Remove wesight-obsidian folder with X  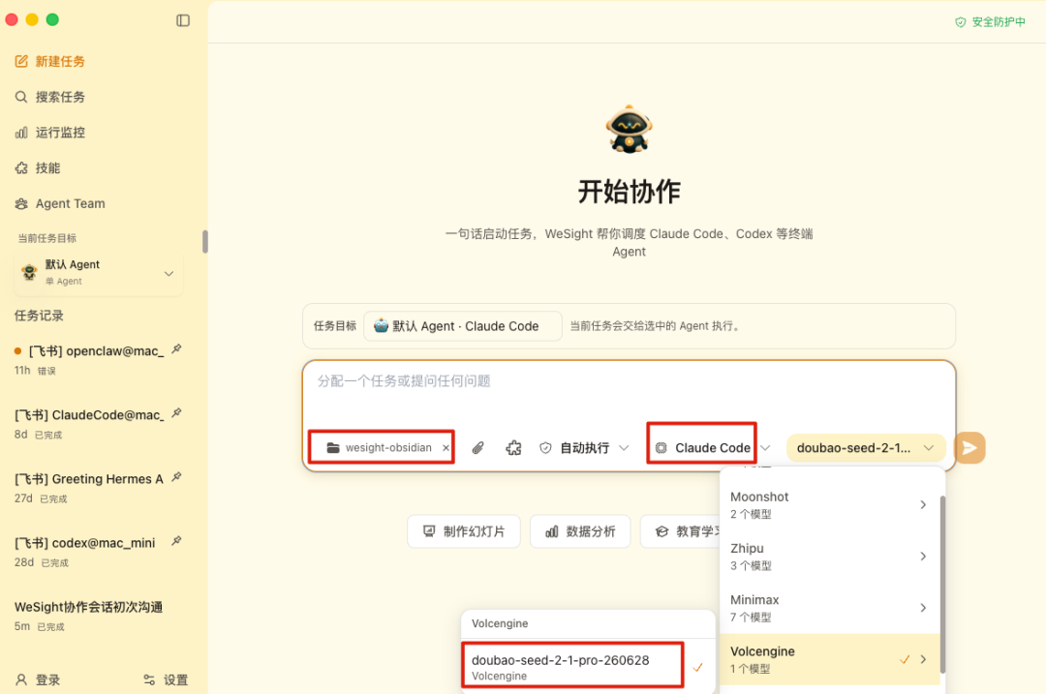[x=446, y=448]
